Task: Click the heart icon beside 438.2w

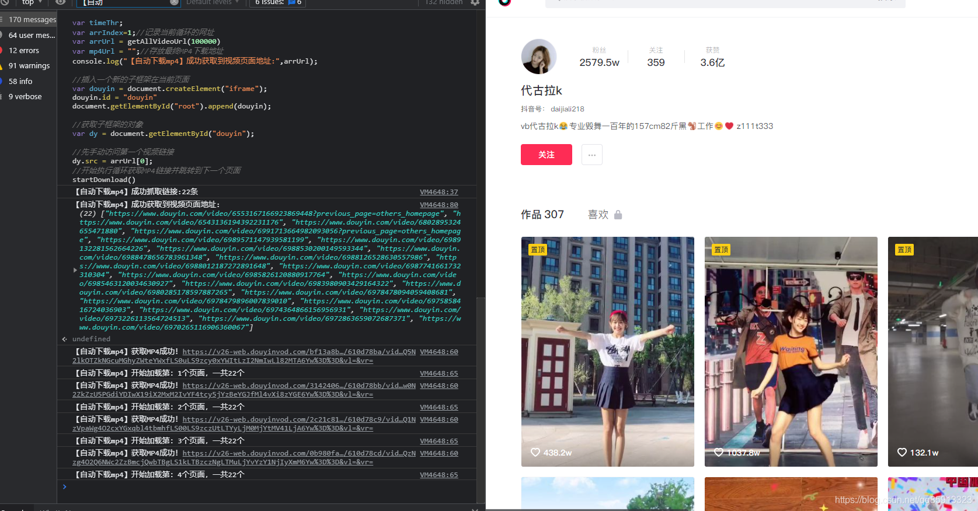Action: click(535, 452)
